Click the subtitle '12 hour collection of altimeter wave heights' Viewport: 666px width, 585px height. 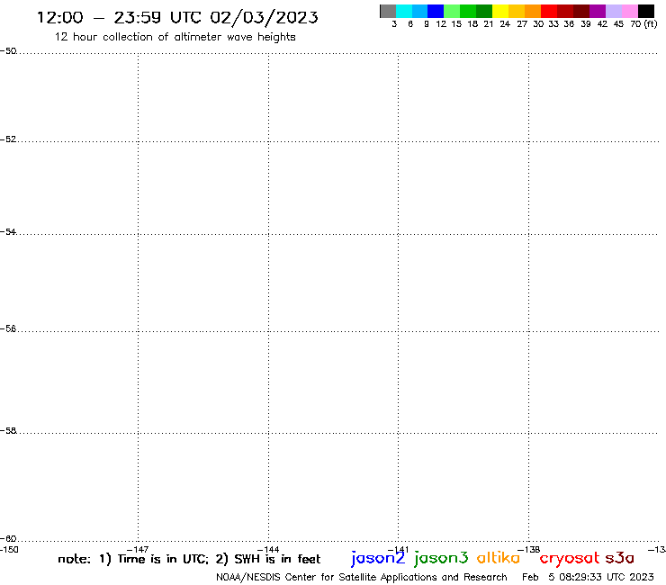(175, 37)
